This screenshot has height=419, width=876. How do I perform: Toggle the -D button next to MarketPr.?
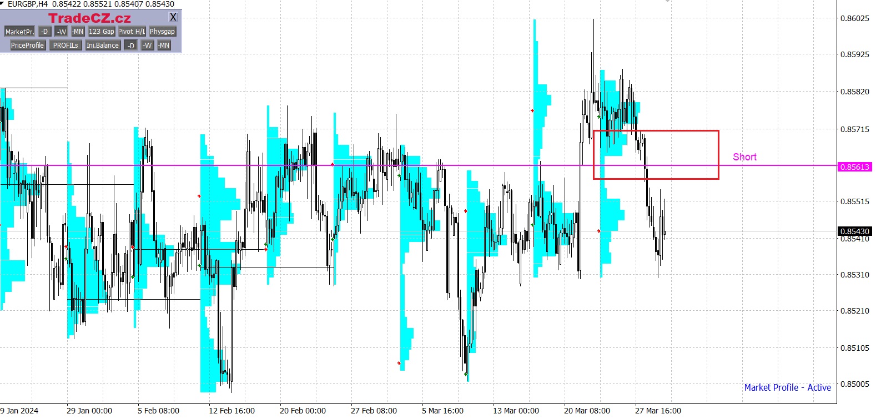click(45, 32)
